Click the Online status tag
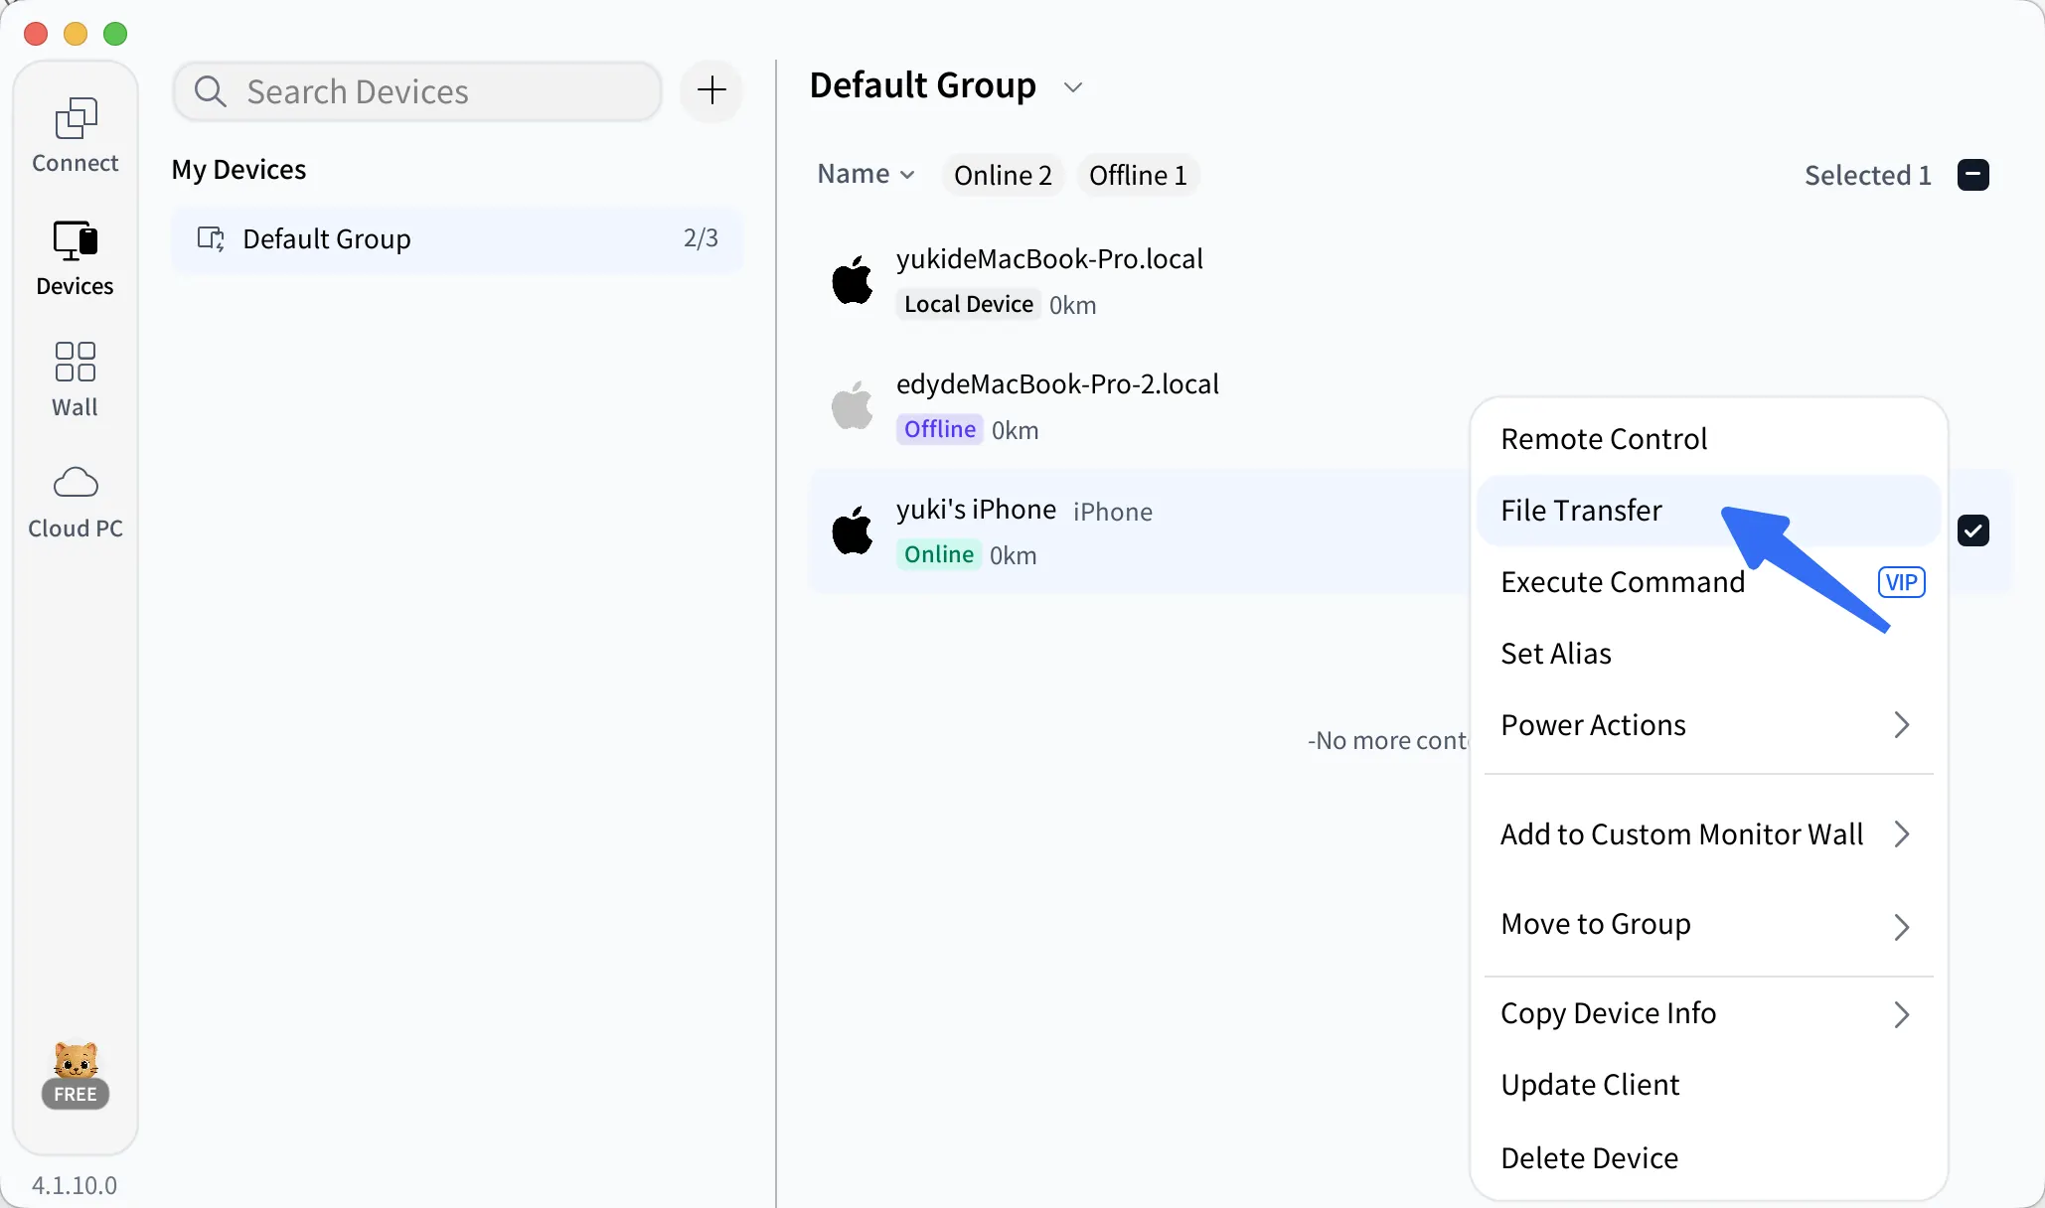Screen dimensions: 2045x1208 tap(939, 554)
